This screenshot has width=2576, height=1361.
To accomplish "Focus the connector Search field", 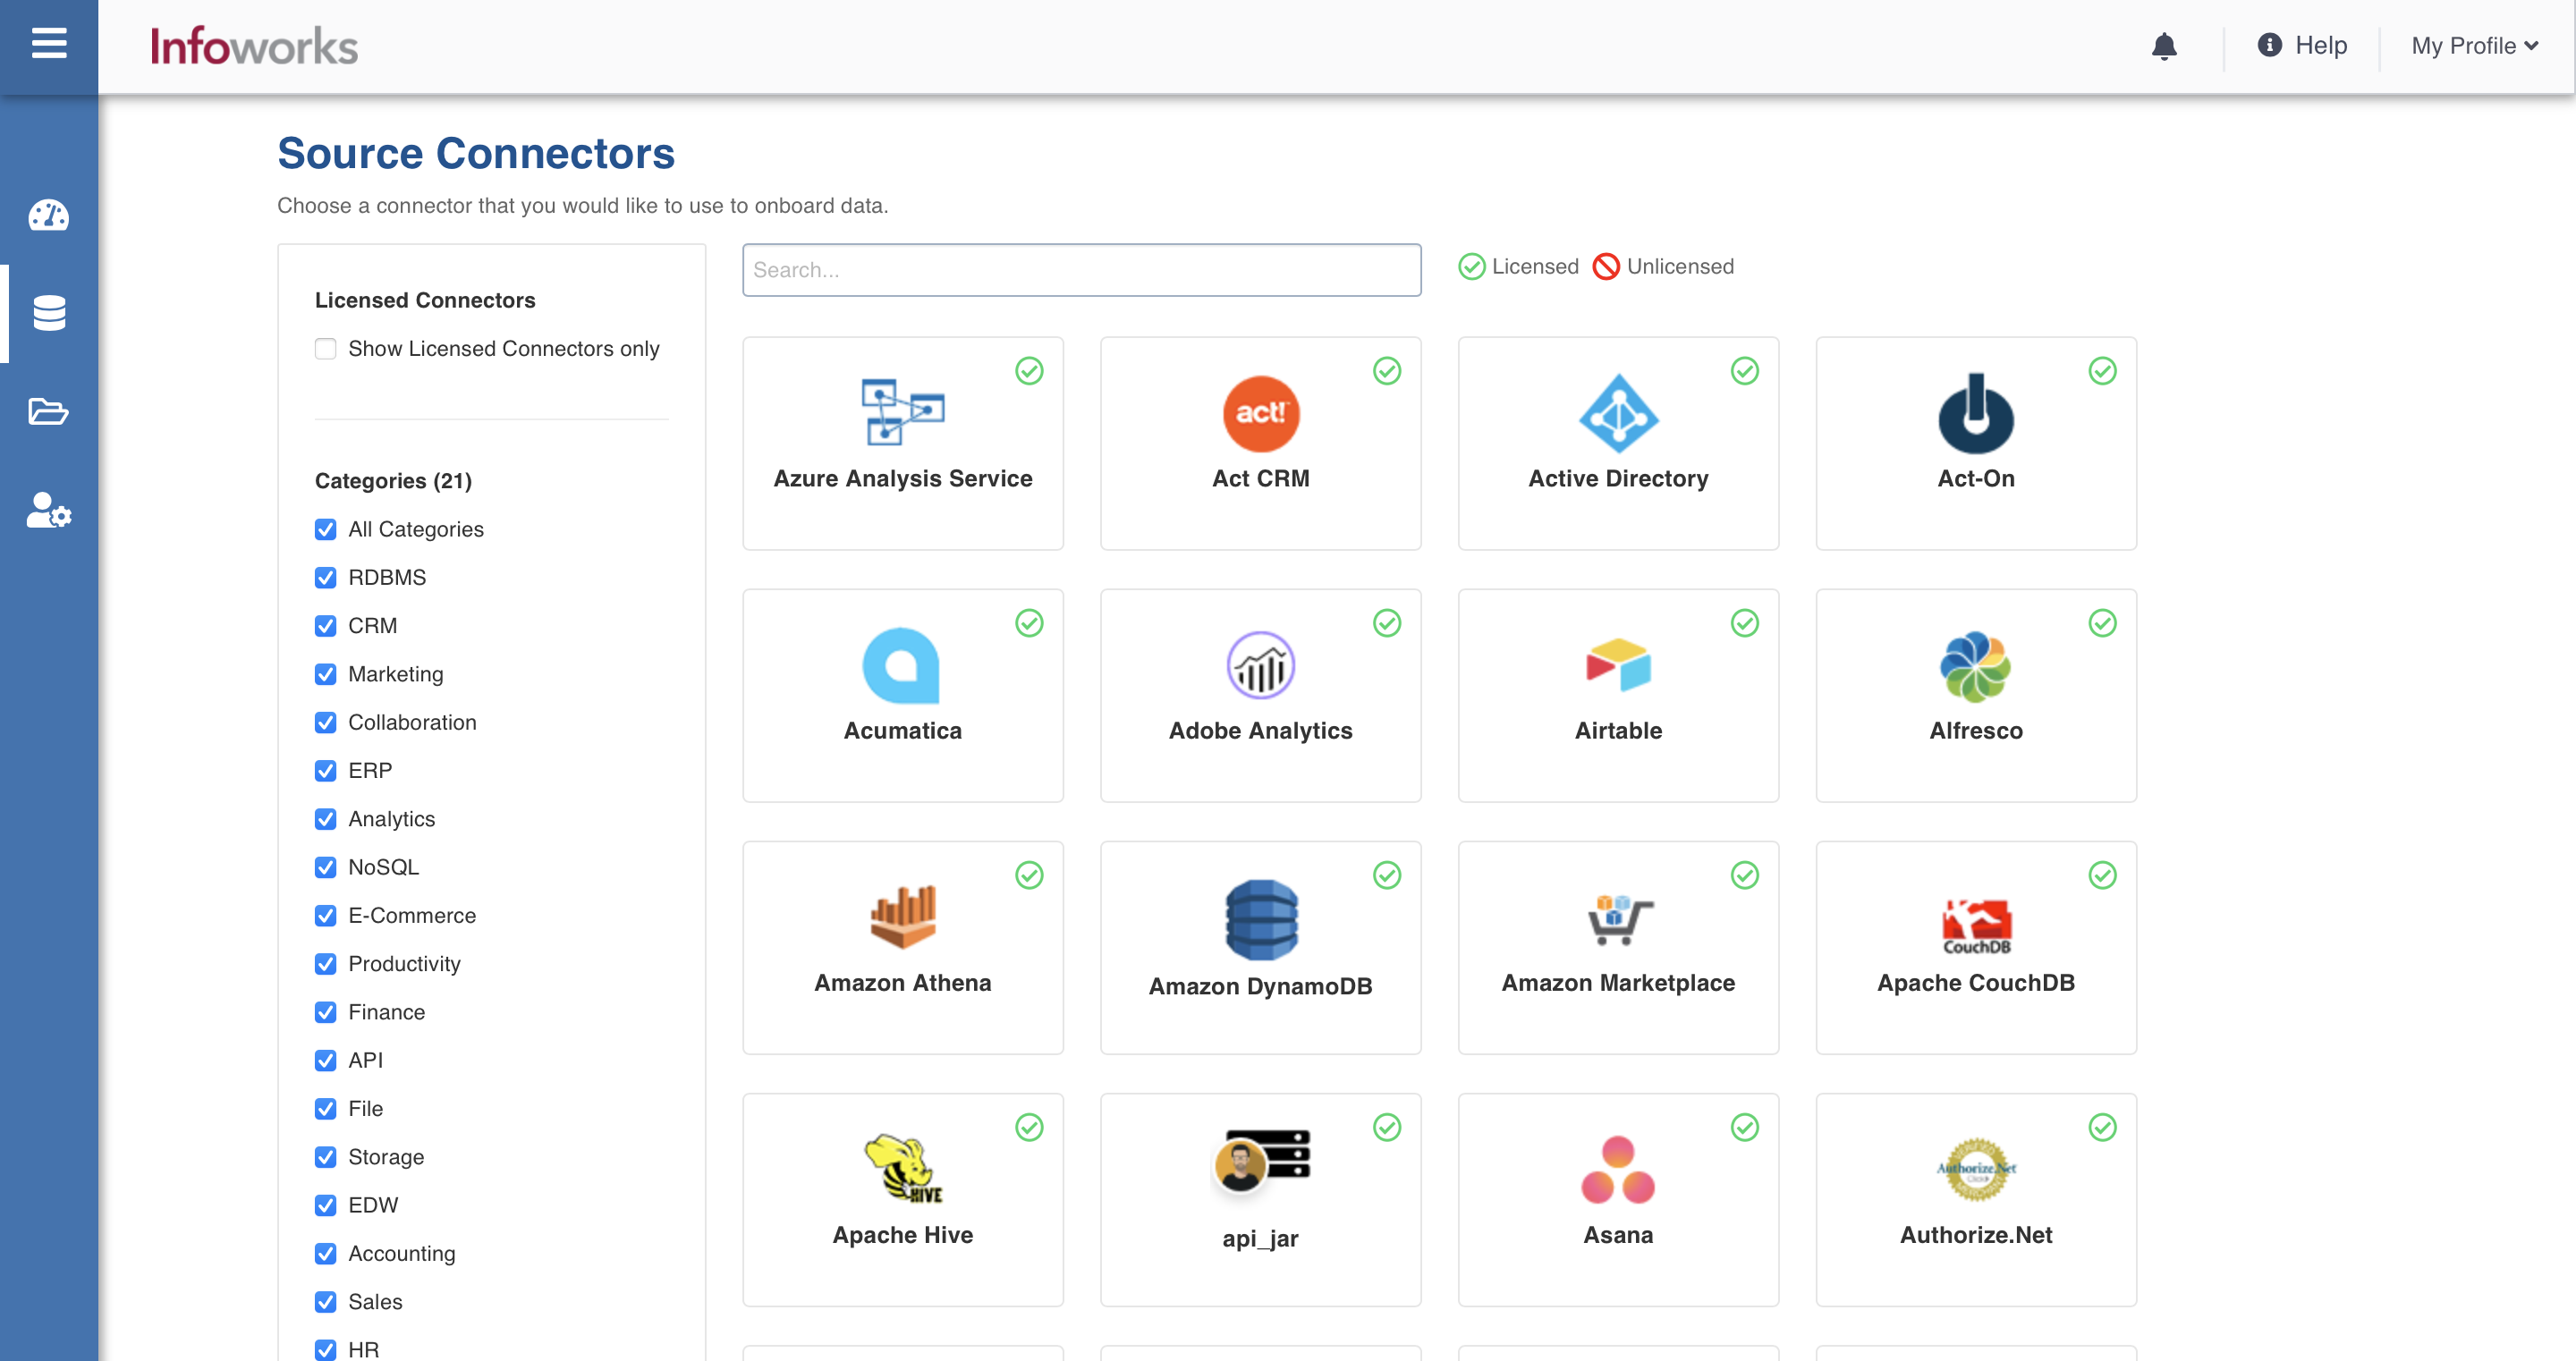I will (x=1081, y=270).
